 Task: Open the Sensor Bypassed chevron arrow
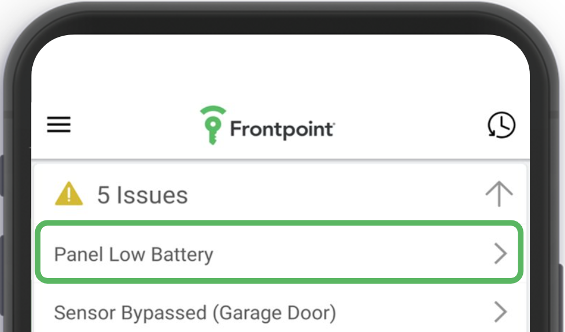tap(500, 312)
